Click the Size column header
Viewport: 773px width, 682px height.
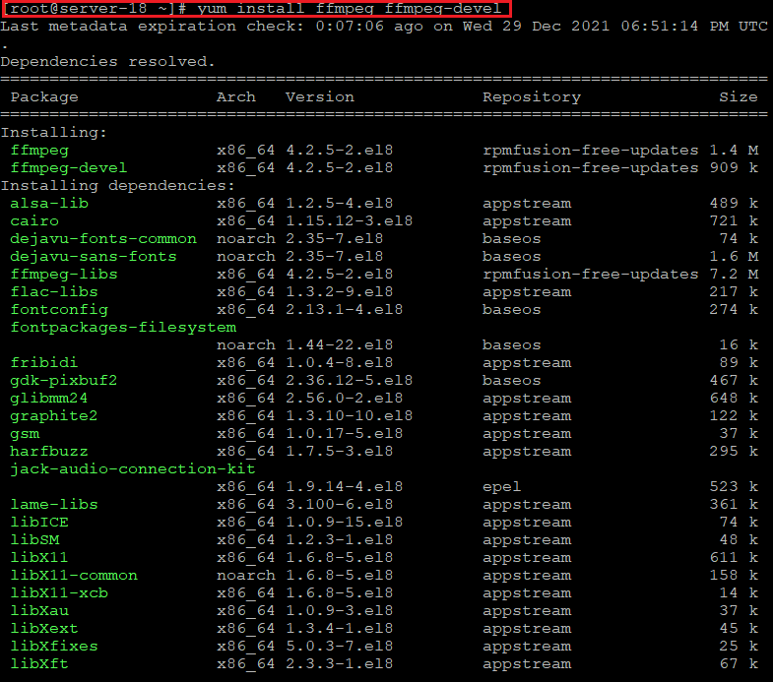pyautogui.click(x=739, y=97)
